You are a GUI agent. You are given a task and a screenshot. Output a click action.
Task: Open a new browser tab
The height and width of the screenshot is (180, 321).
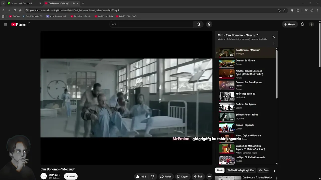click(83, 3)
